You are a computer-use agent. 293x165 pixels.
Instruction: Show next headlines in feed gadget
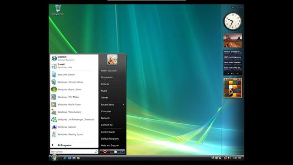click(237, 73)
